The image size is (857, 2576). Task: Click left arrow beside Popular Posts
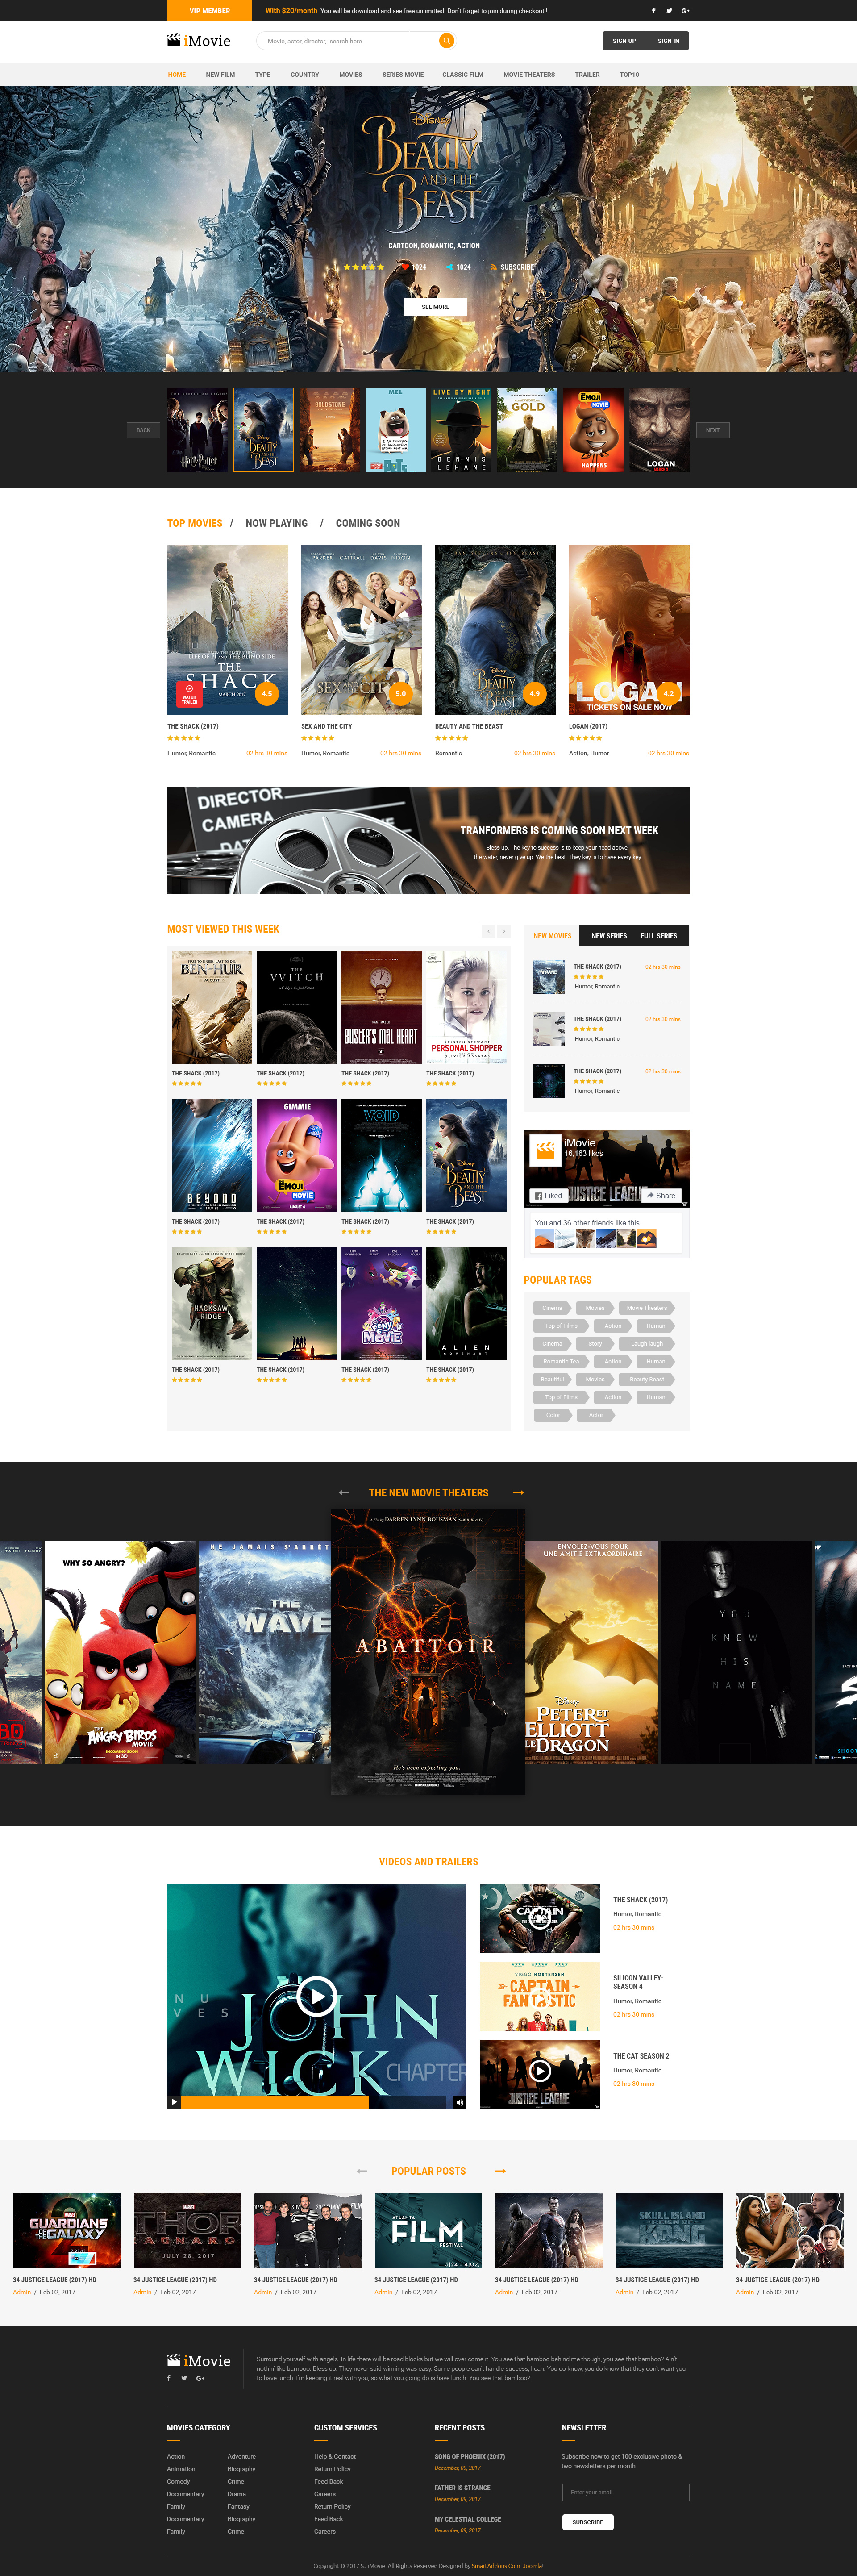[x=362, y=2171]
